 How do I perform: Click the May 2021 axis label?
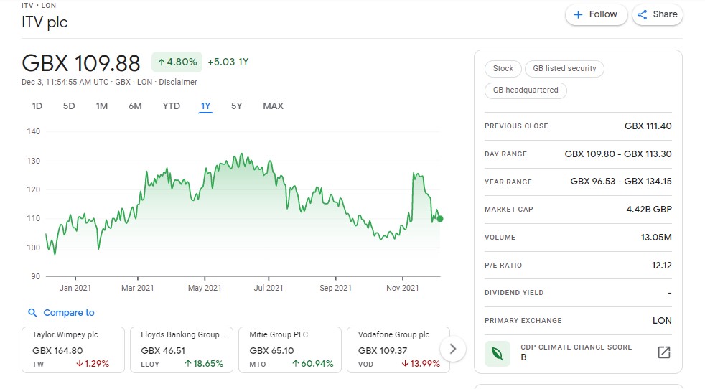pos(205,288)
